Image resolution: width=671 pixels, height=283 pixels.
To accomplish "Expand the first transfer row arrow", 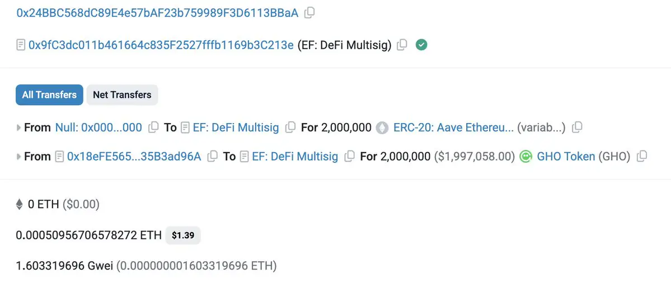I will 18,128.
